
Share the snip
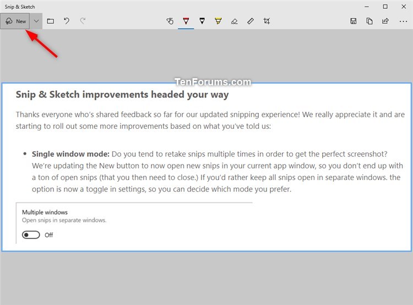click(x=385, y=21)
